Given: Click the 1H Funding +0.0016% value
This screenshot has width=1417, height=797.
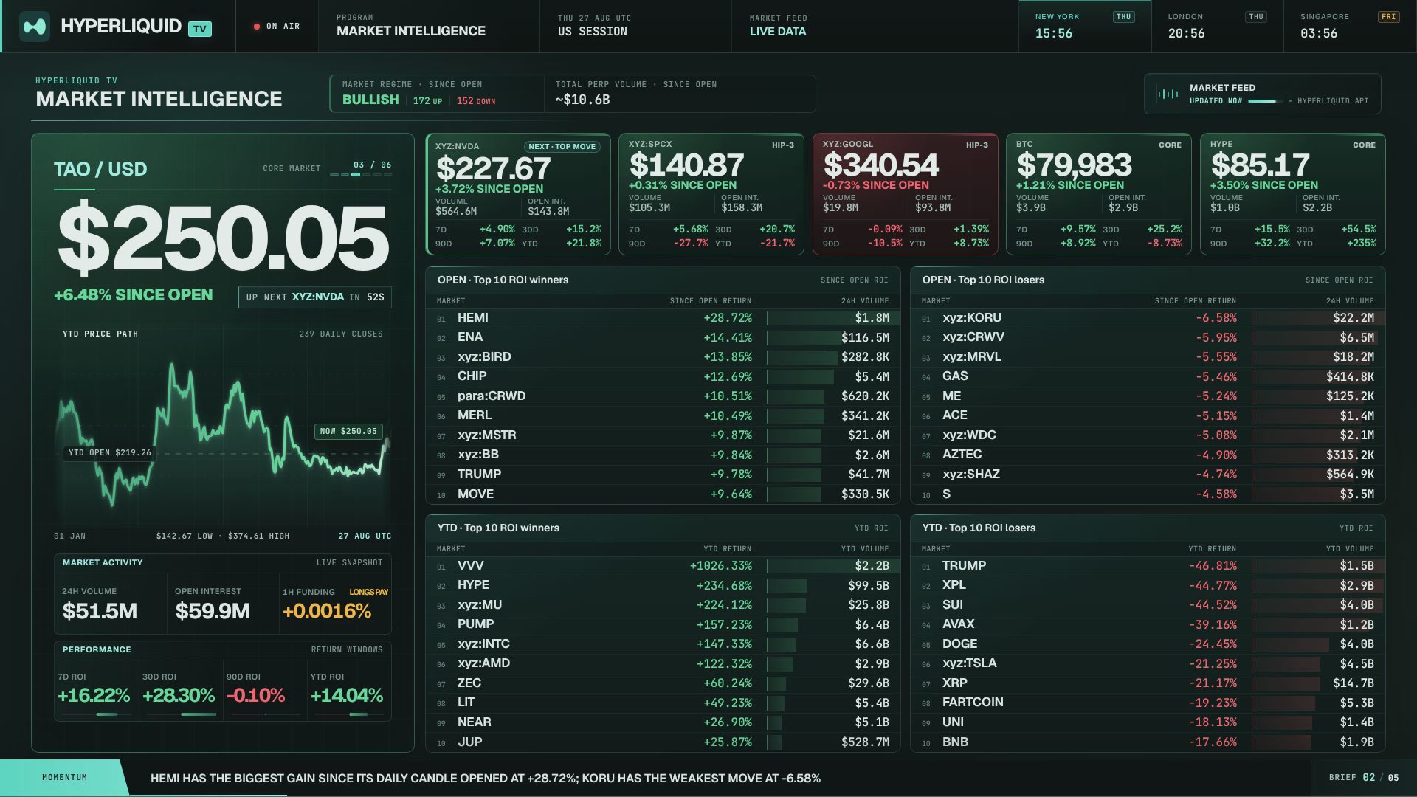Looking at the screenshot, I should [x=327, y=611].
